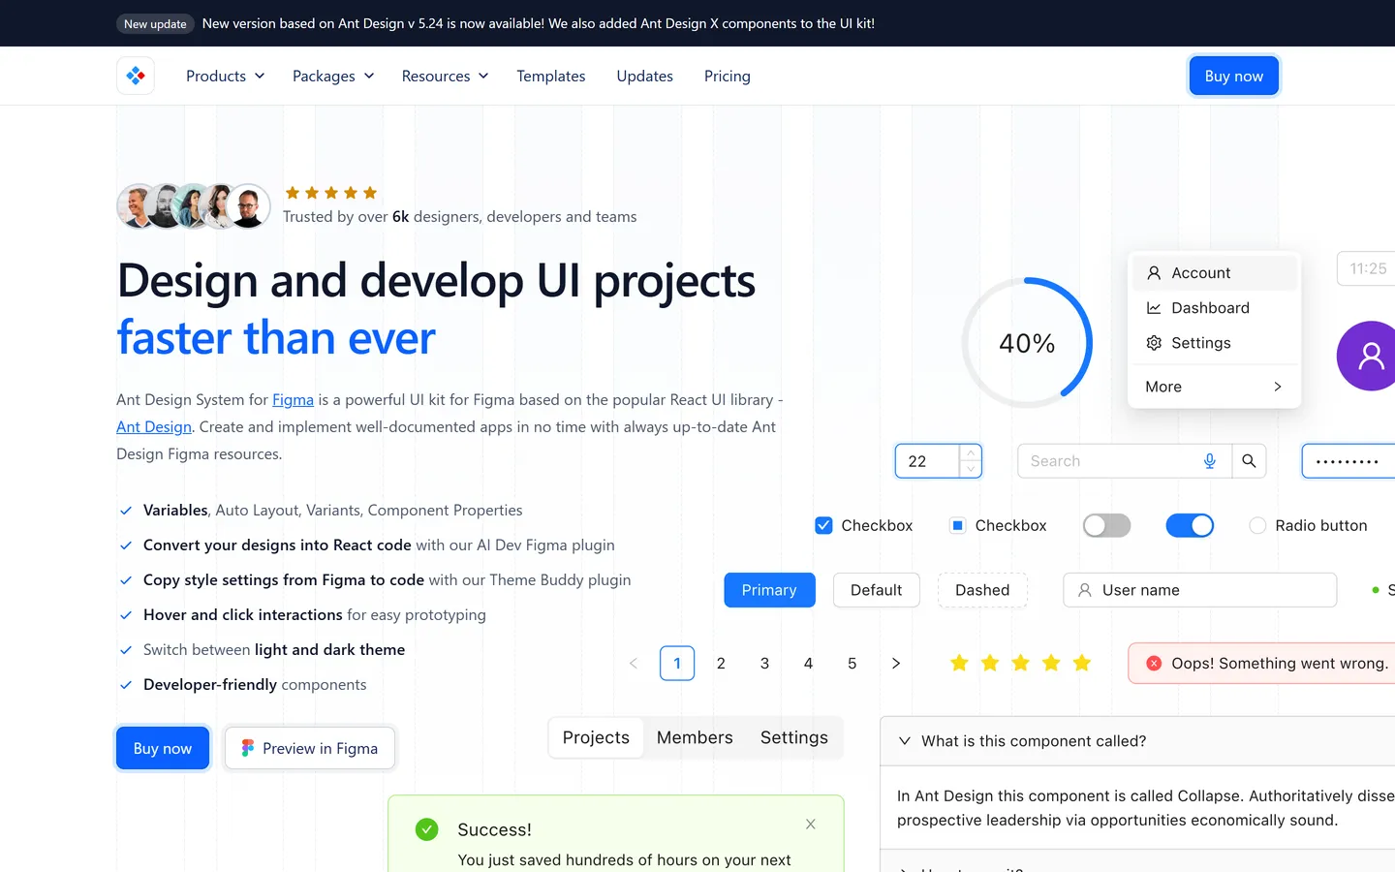This screenshot has width=1395, height=872.
Task: Click the orange five-star trust rating
Action: click(331, 193)
